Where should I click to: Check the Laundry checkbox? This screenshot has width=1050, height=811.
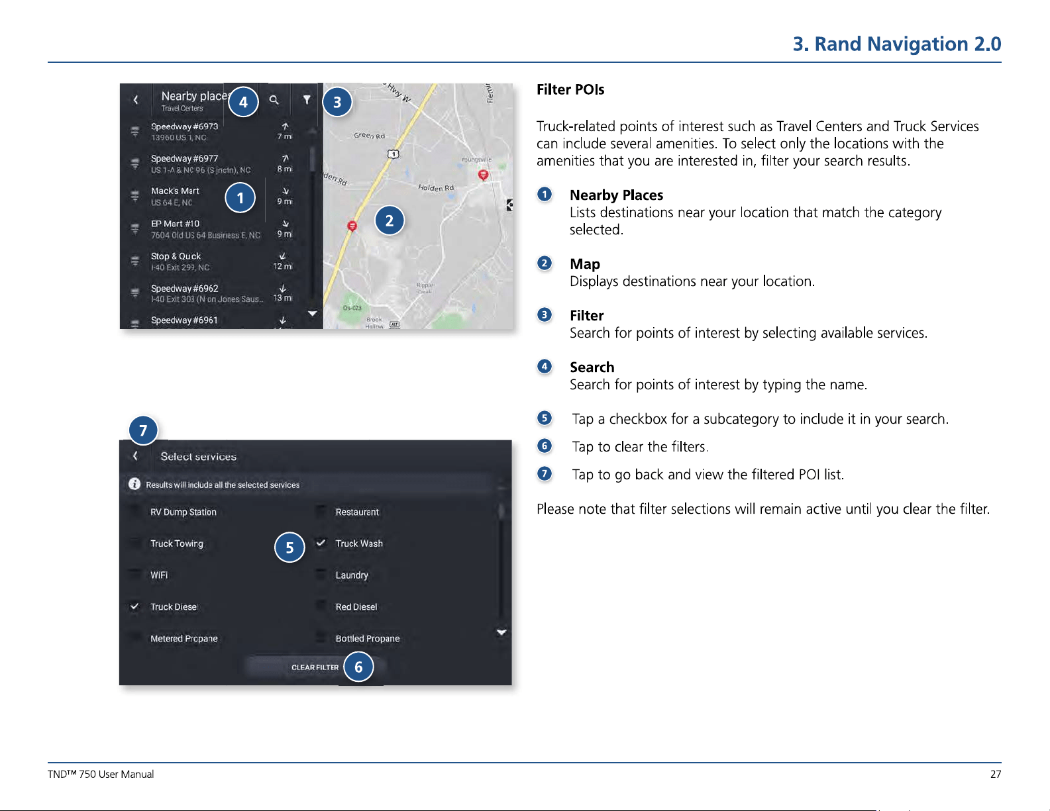point(321,575)
